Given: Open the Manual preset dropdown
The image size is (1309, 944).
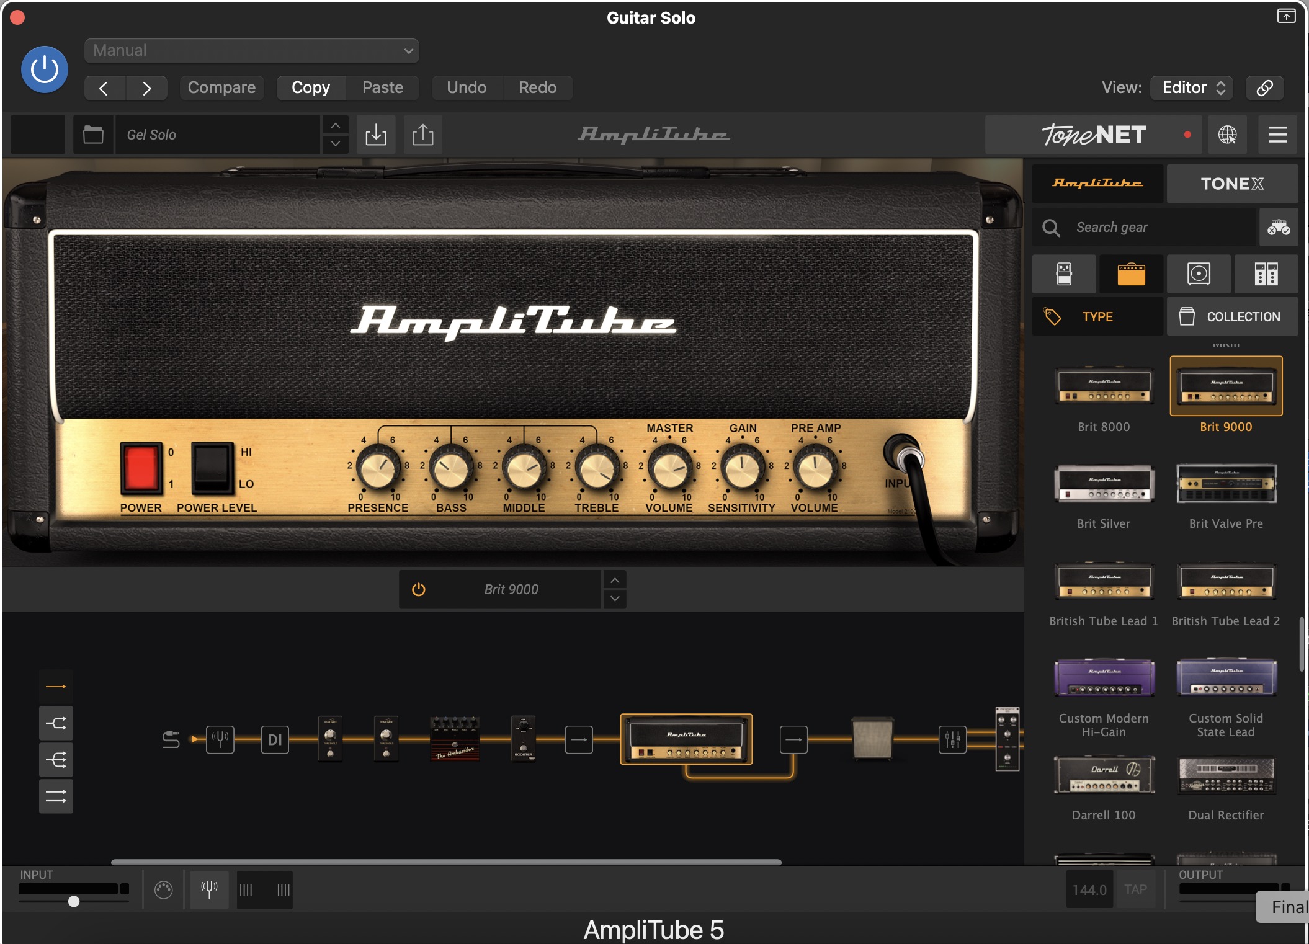Looking at the screenshot, I should point(251,51).
